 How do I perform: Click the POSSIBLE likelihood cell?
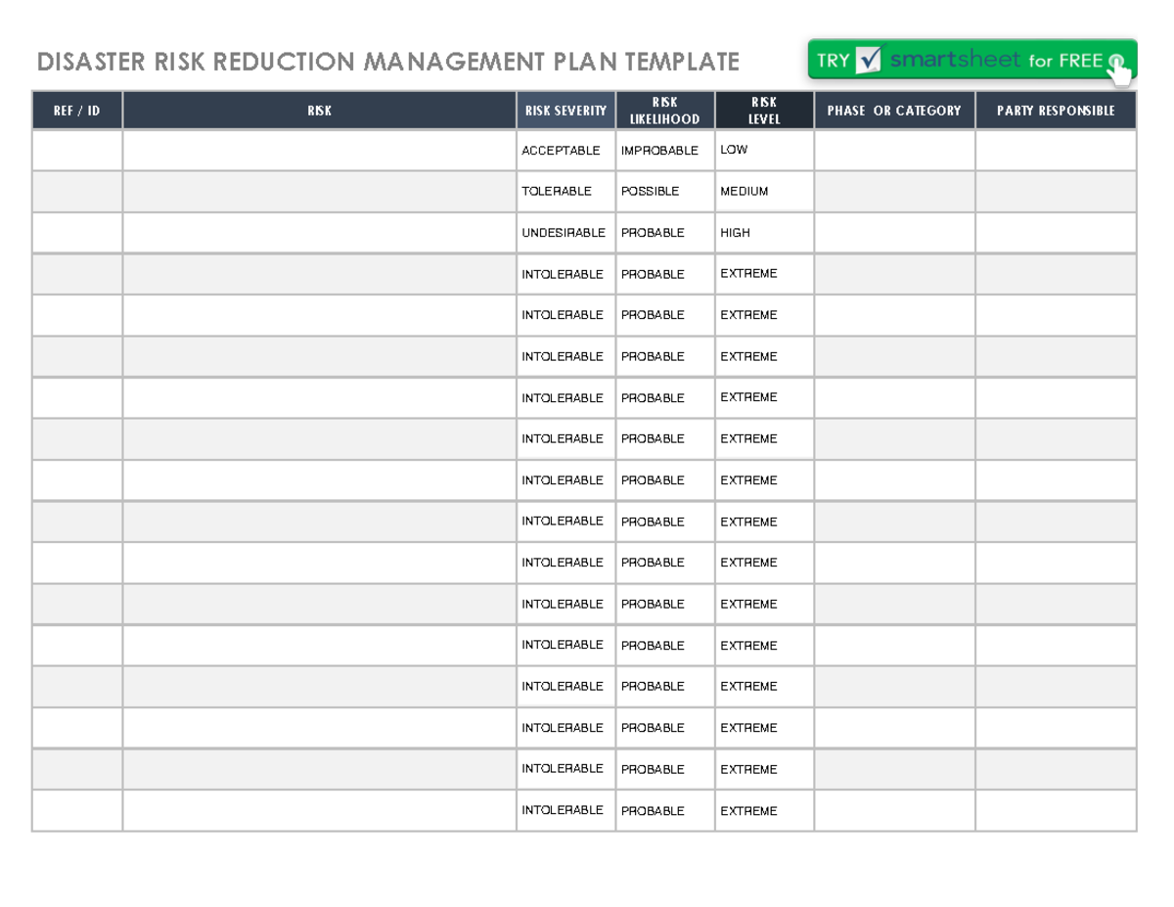coord(665,192)
